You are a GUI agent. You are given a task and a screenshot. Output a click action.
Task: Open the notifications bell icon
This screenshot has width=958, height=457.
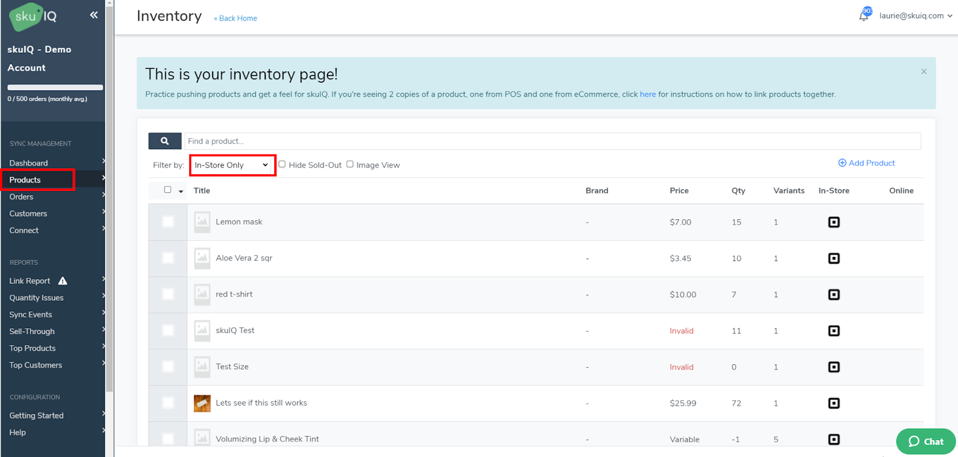click(x=864, y=16)
